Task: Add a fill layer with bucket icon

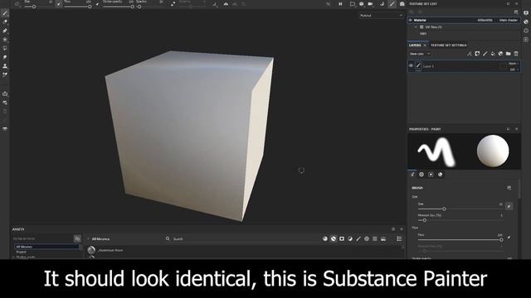Action: click(x=493, y=54)
